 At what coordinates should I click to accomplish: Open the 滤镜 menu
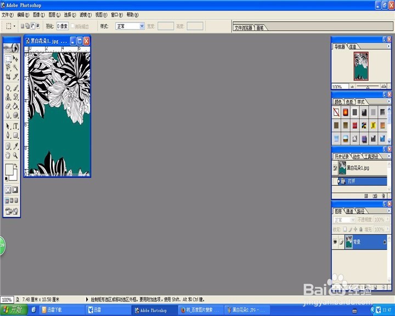point(86,15)
